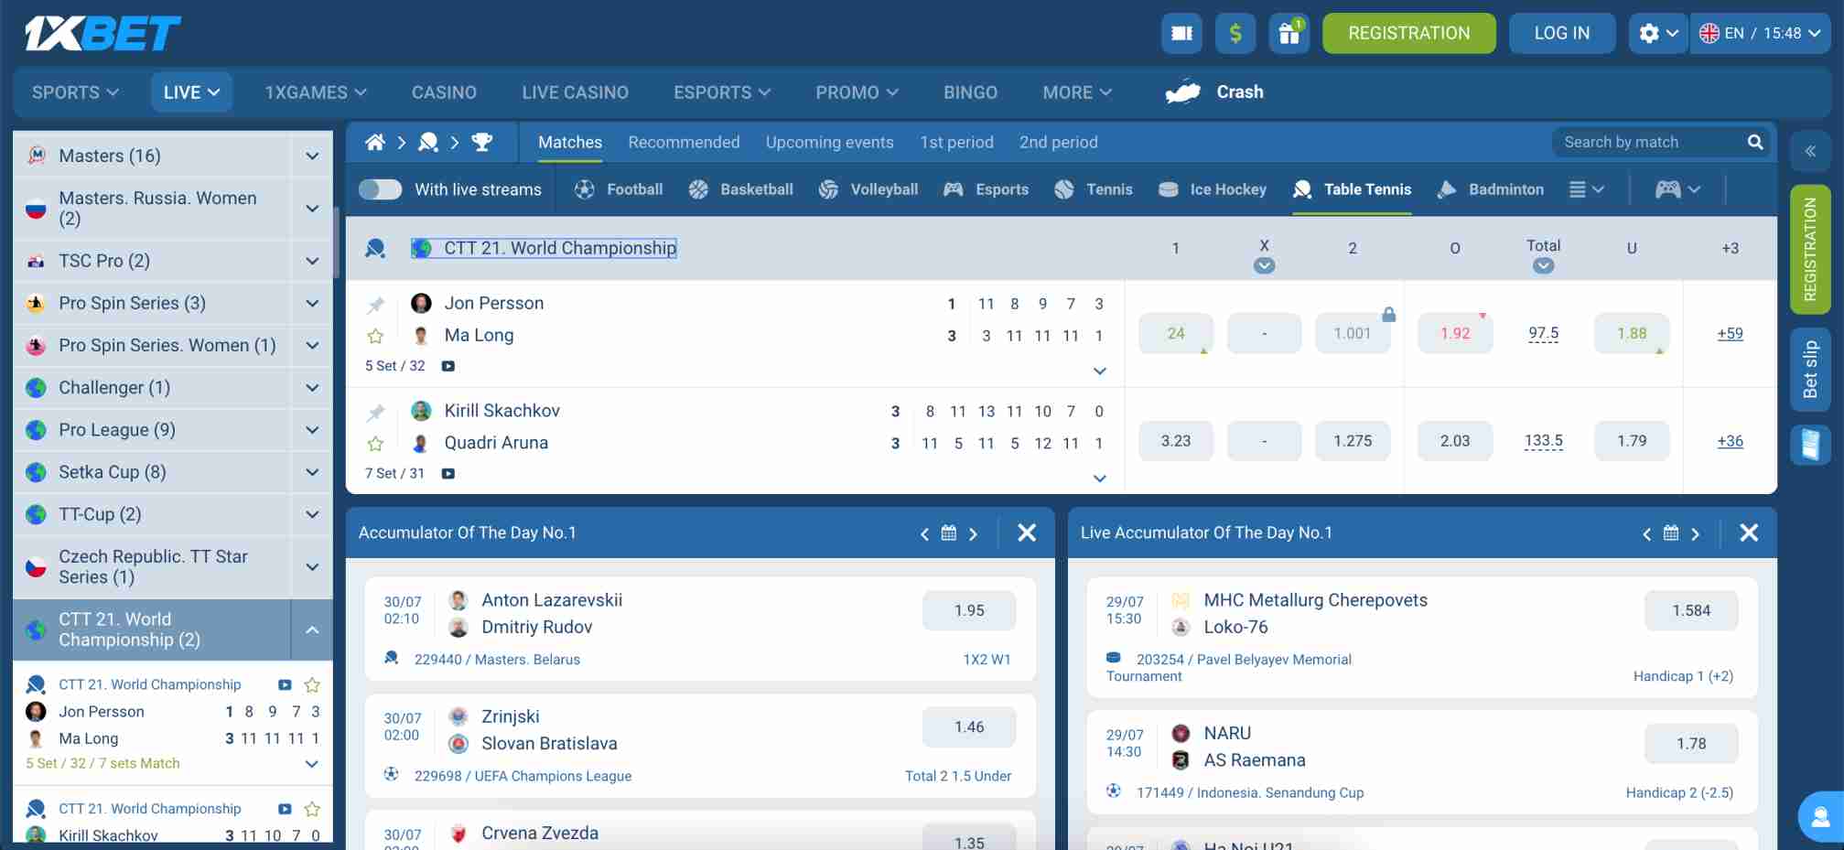This screenshot has width=1844, height=850.
Task: Bet on odds 3.23 for Kirill Skachkov
Action: pos(1176,441)
